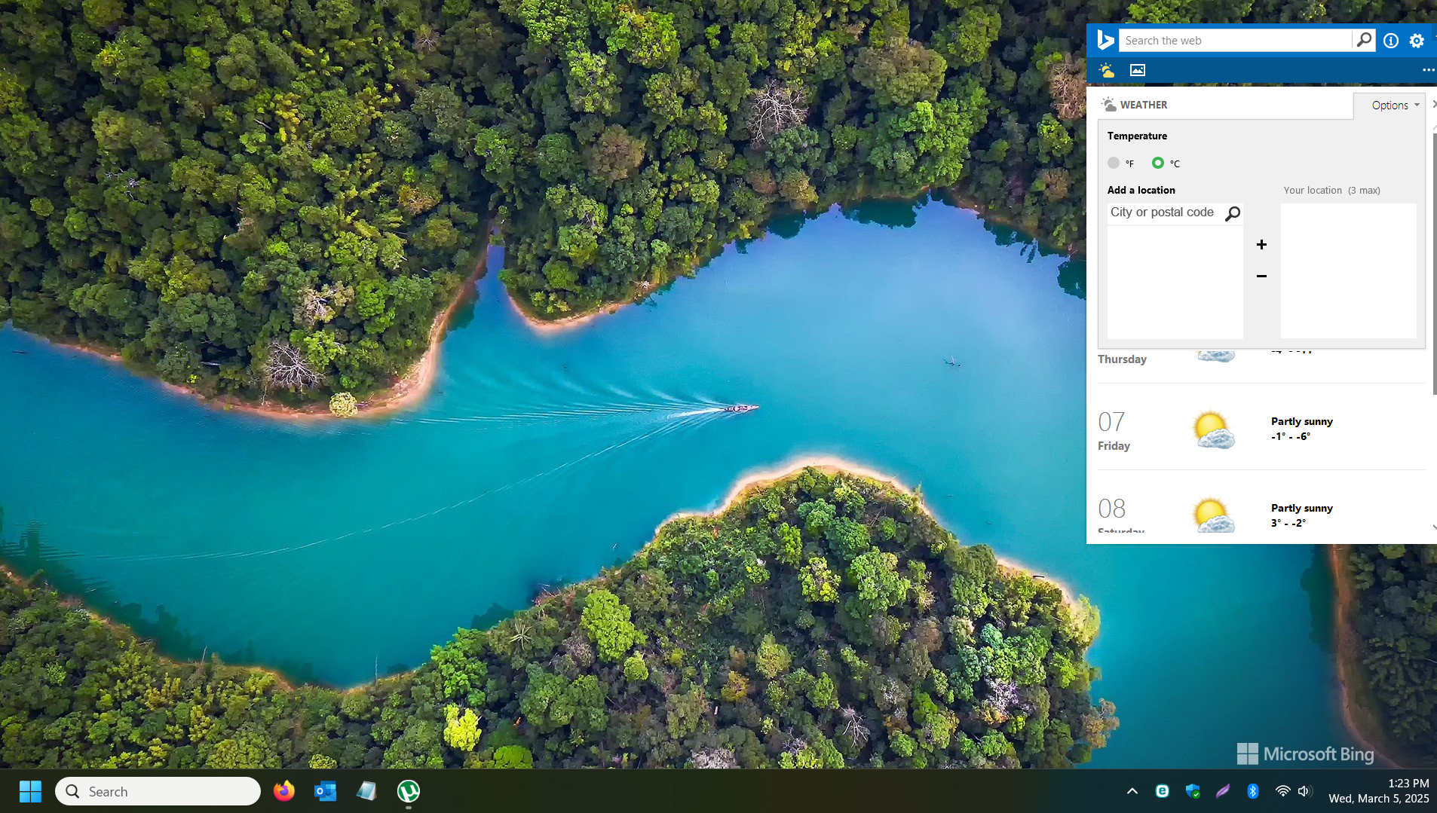Remove location with minus button

pyautogui.click(x=1262, y=276)
